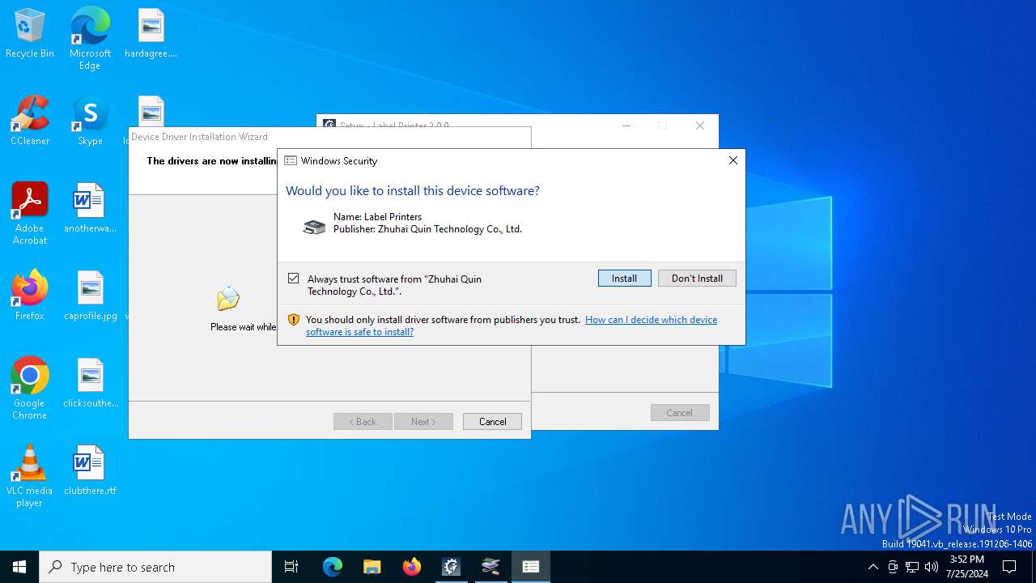Select the clubthere.rtf desktop file
This screenshot has height=583, width=1036.
[90, 471]
